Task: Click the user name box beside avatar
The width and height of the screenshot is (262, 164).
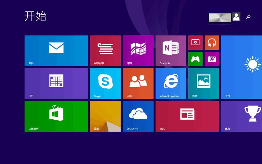Action: [x=220, y=18]
